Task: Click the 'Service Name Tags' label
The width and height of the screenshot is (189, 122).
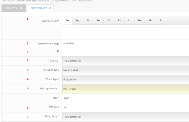Action: [48, 44]
